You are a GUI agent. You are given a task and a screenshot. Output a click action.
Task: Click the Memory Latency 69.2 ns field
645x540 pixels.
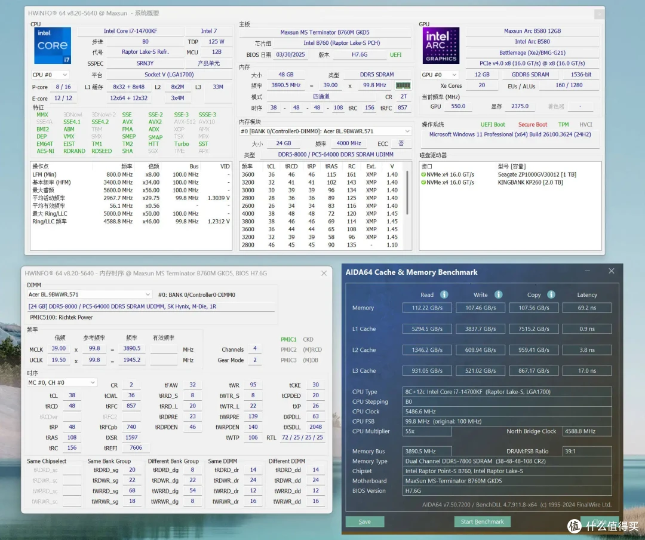587,308
